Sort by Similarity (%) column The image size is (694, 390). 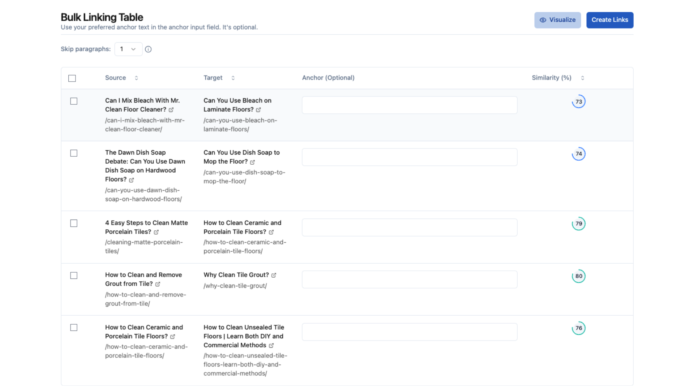pyautogui.click(x=582, y=78)
